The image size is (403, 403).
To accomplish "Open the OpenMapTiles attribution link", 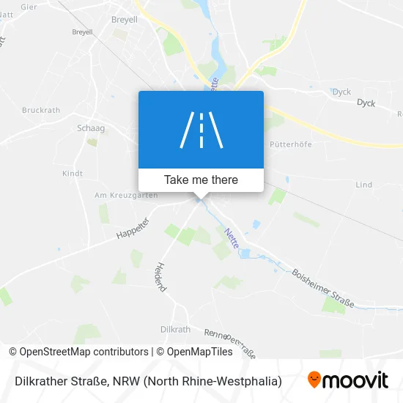I will point(194,352).
